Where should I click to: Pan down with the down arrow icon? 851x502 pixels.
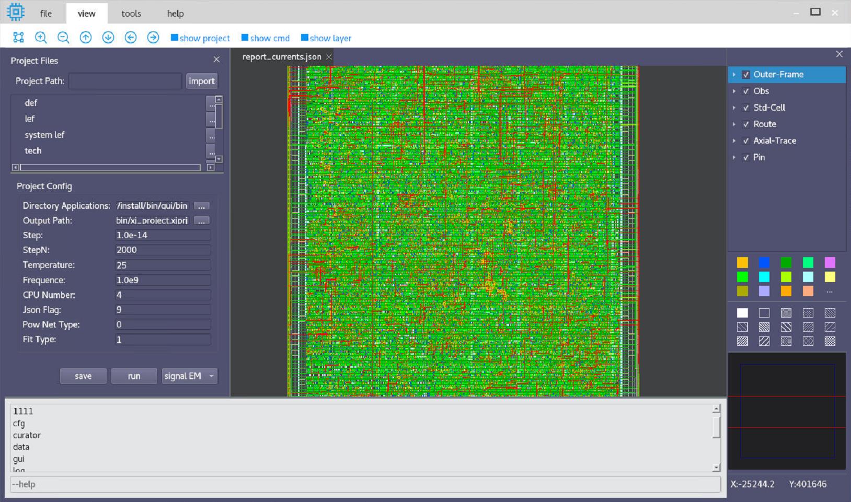tap(108, 38)
